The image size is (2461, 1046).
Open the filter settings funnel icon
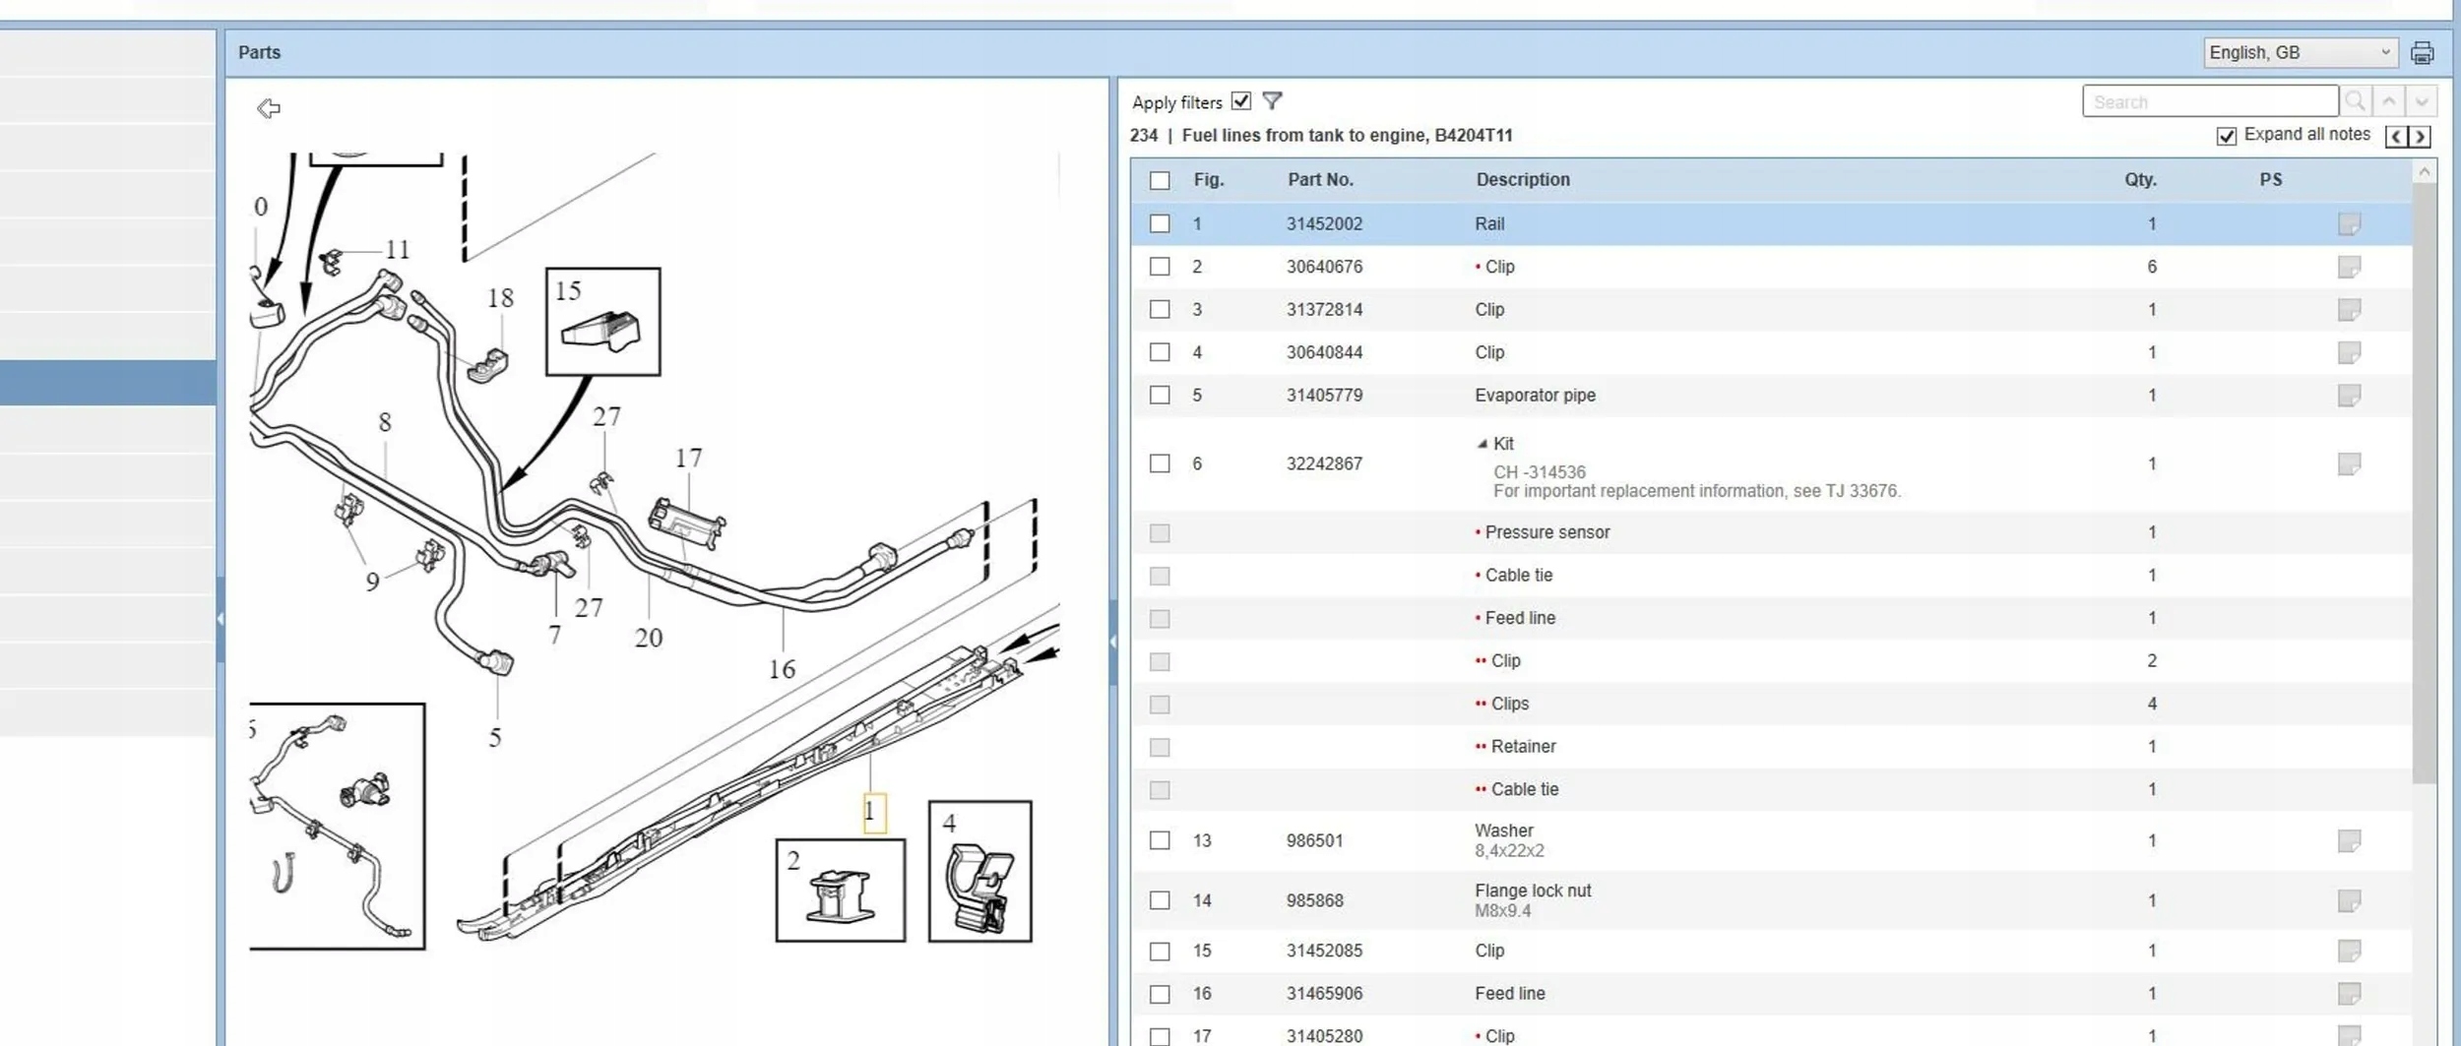[x=1272, y=101]
